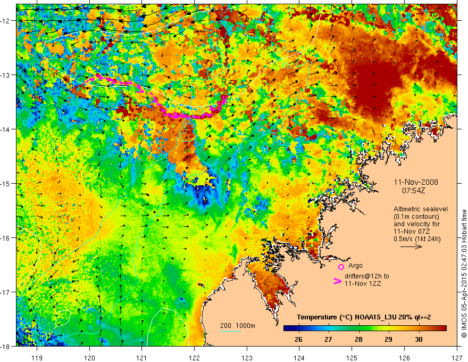The width and height of the screenshot is (468, 362).
Task: Click the color bar tick label 29
Action: click(388, 339)
